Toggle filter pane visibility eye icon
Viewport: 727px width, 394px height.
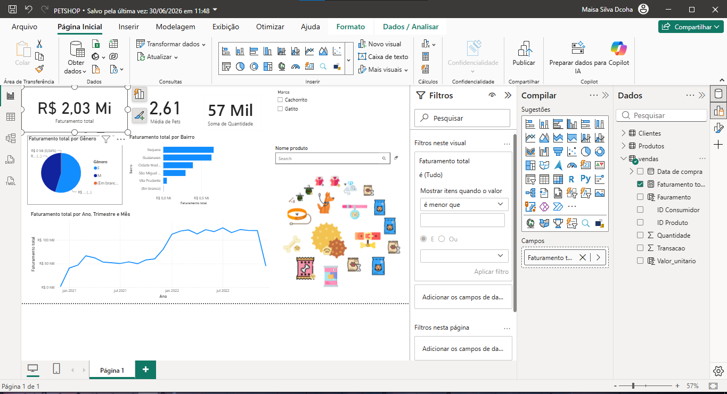492,95
